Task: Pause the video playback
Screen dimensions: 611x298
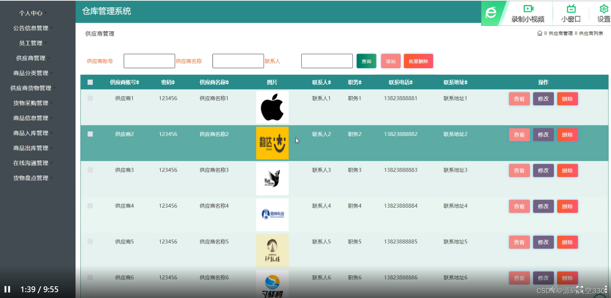Action: [x=7, y=289]
